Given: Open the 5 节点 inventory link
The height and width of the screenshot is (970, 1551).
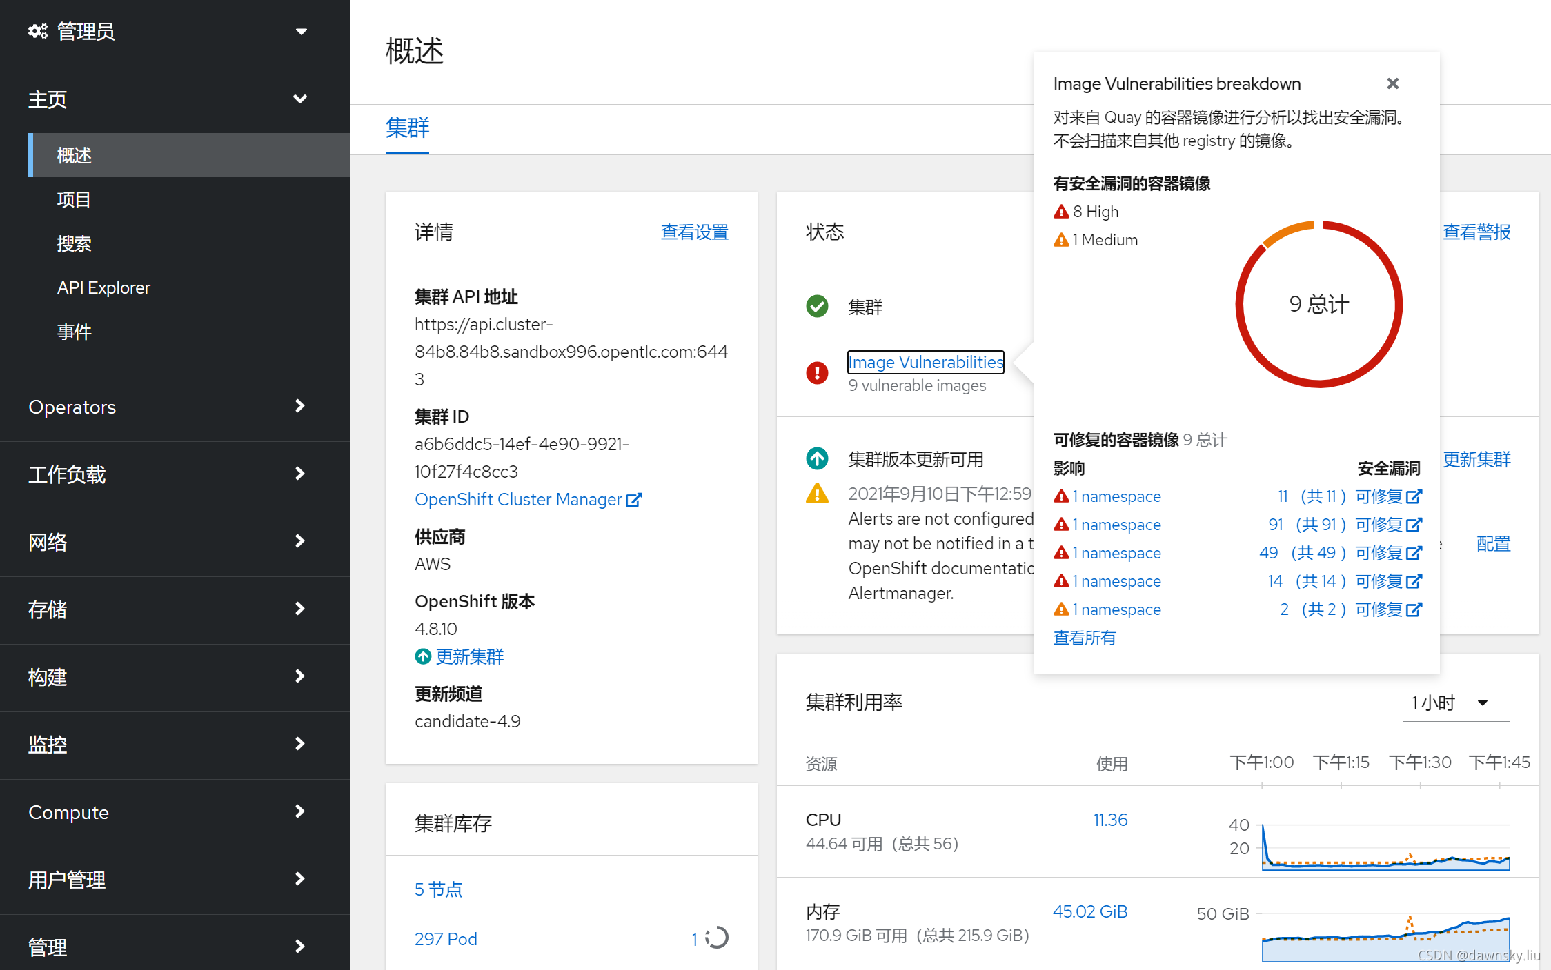Looking at the screenshot, I should click(x=439, y=889).
